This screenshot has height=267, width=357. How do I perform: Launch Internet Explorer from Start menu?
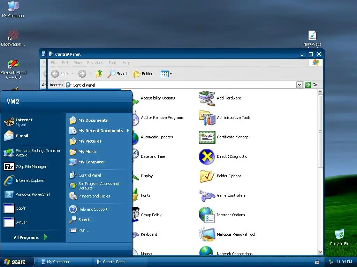[x=24, y=180]
